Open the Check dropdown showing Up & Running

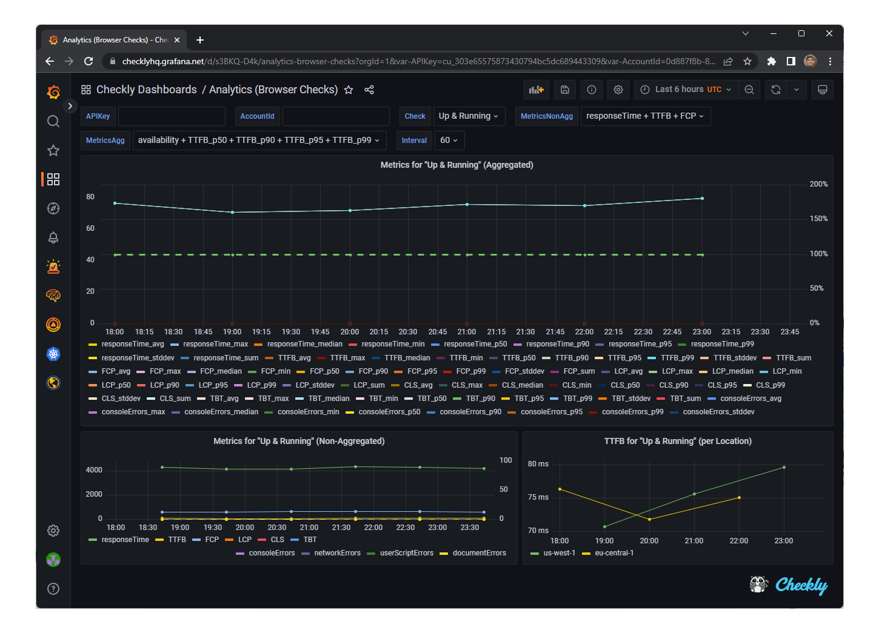(469, 116)
